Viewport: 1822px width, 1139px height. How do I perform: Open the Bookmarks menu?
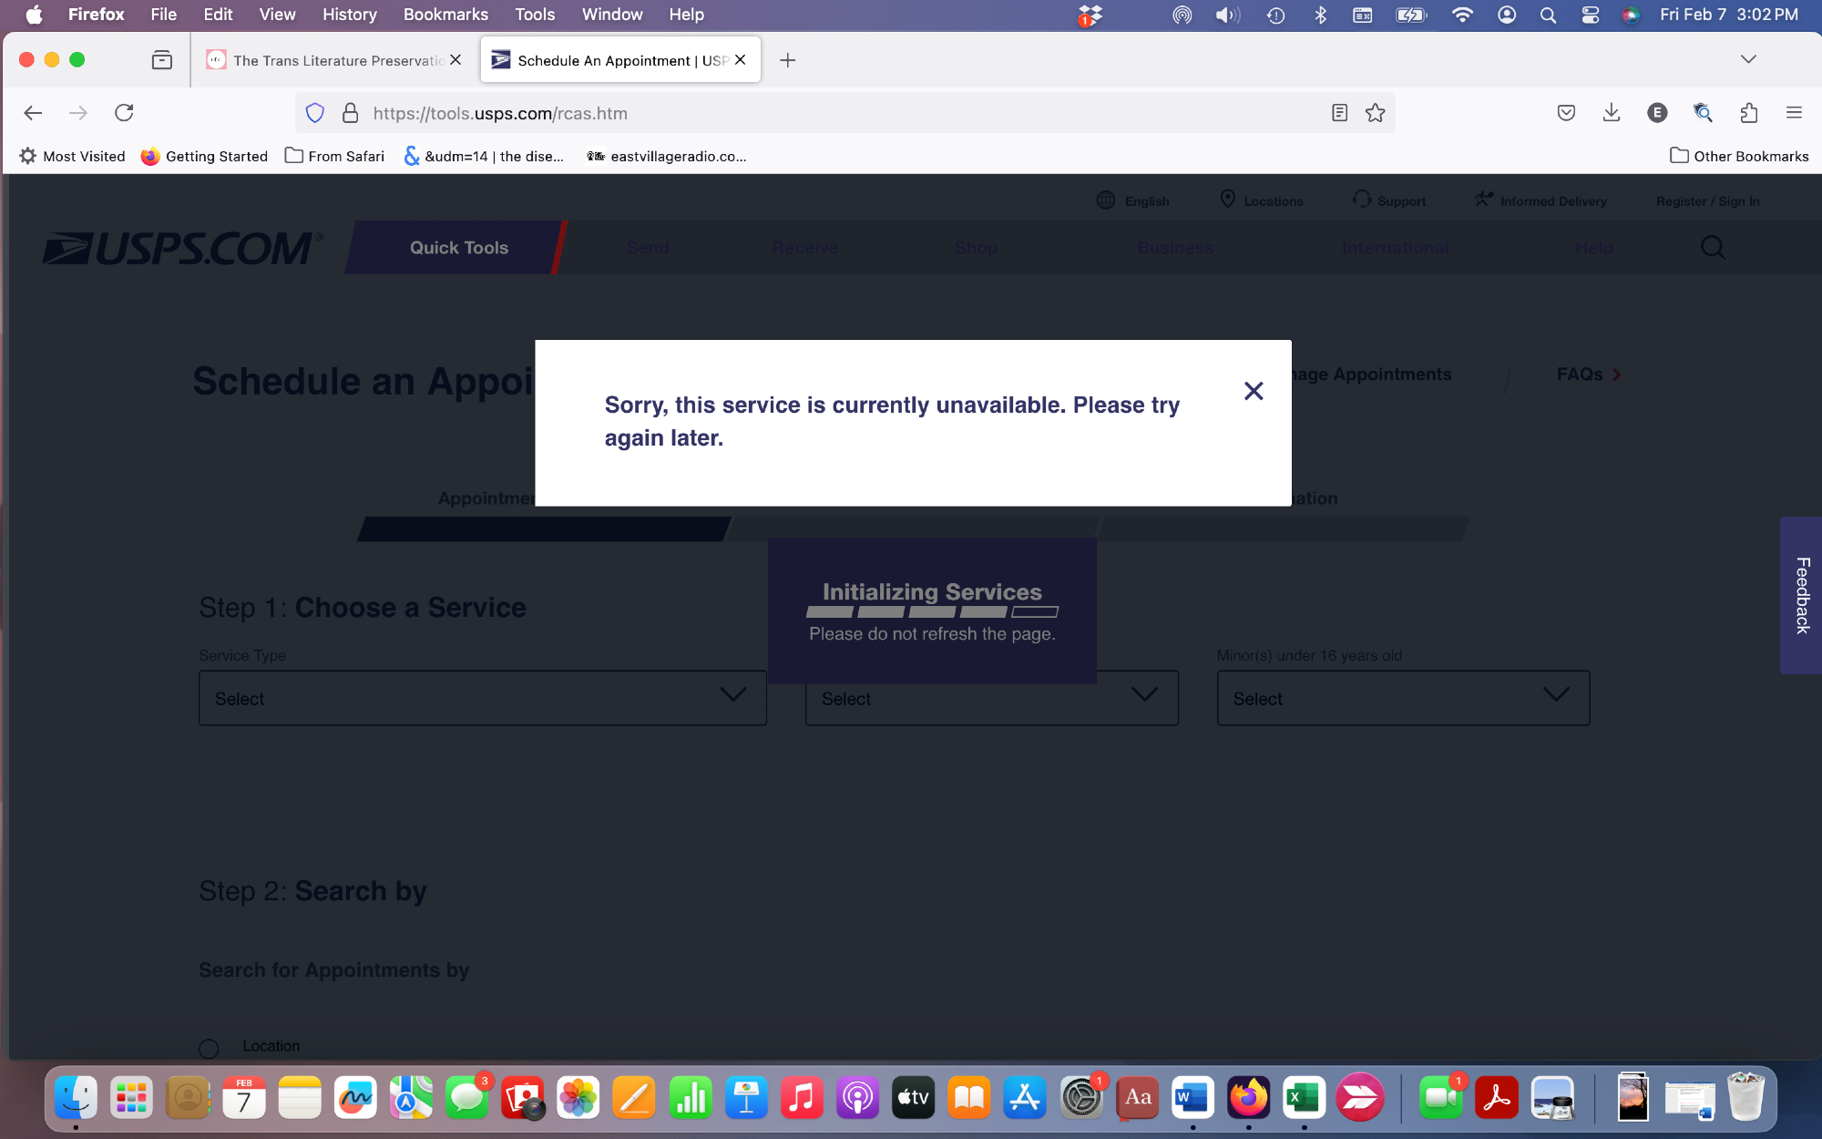coord(445,15)
